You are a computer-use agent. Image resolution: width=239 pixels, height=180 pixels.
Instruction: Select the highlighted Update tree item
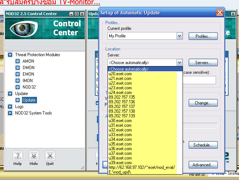(29, 100)
